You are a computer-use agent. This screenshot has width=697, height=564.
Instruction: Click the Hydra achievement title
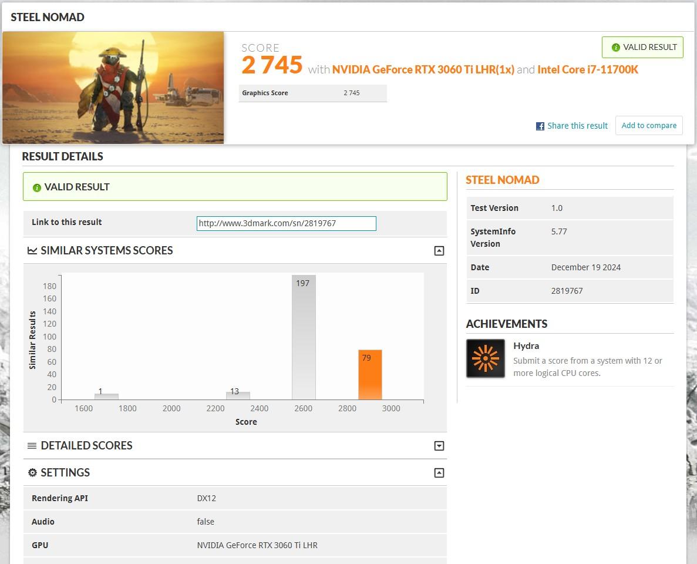(526, 346)
